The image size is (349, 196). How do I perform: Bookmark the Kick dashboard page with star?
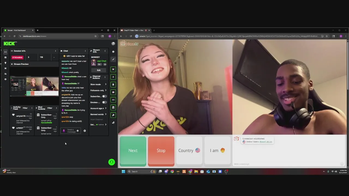click(x=95, y=36)
